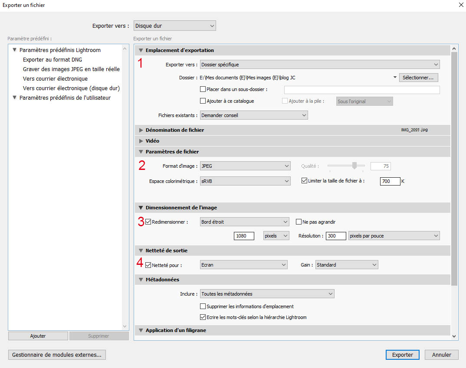Image resolution: width=466 pixels, height=368 pixels.
Task: Click the Qualité slider handle
Action: 355,166
